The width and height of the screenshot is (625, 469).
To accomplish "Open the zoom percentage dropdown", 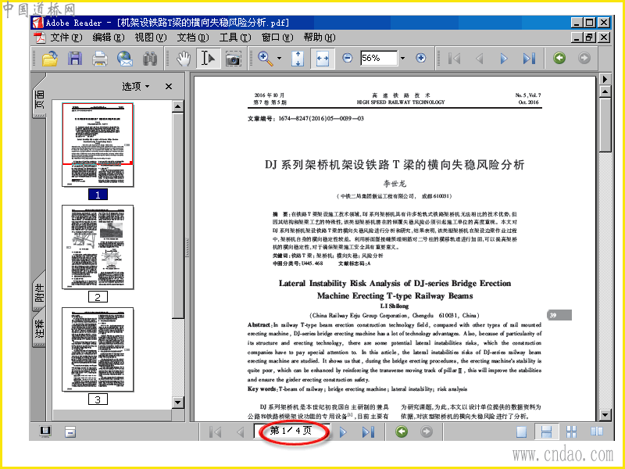I will coord(402,58).
